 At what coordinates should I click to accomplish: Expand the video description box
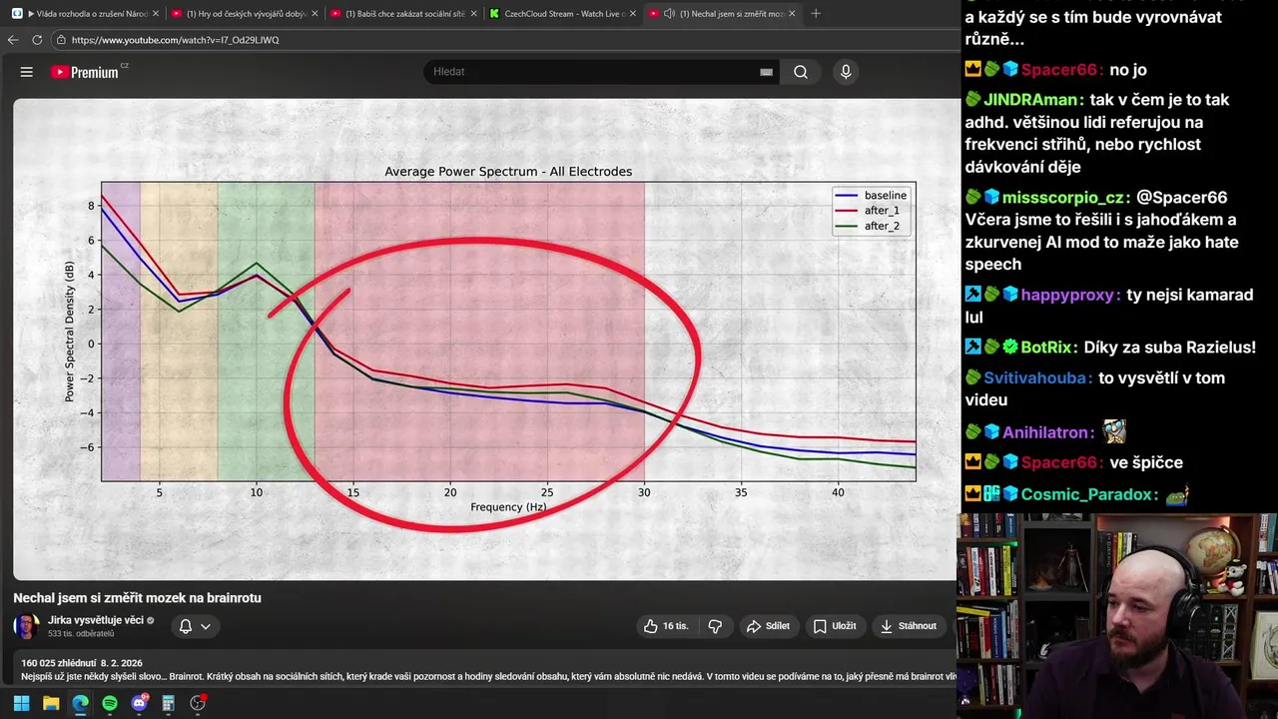pos(485,670)
